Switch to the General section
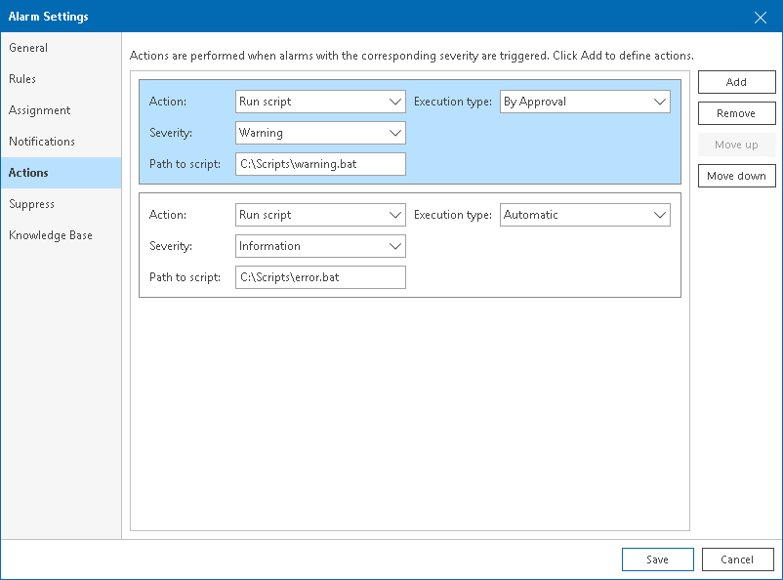783x580 pixels. pyautogui.click(x=28, y=47)
